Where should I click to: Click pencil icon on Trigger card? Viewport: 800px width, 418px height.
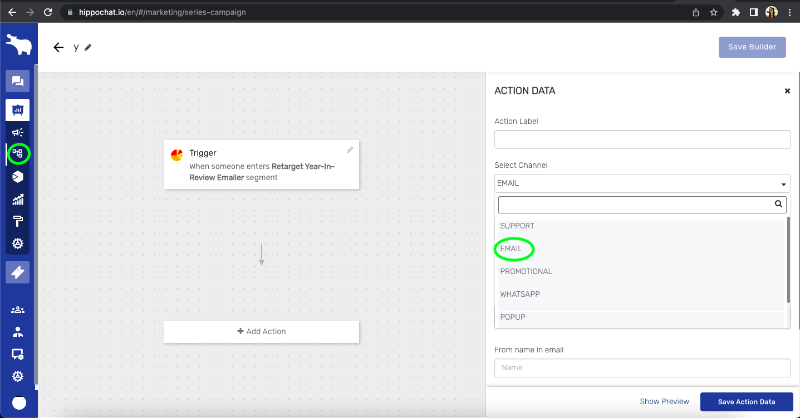pos(350,150)
